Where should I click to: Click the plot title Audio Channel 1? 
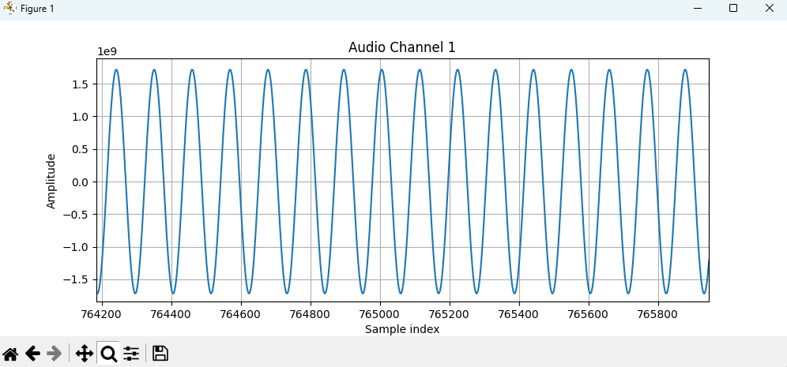401,47
